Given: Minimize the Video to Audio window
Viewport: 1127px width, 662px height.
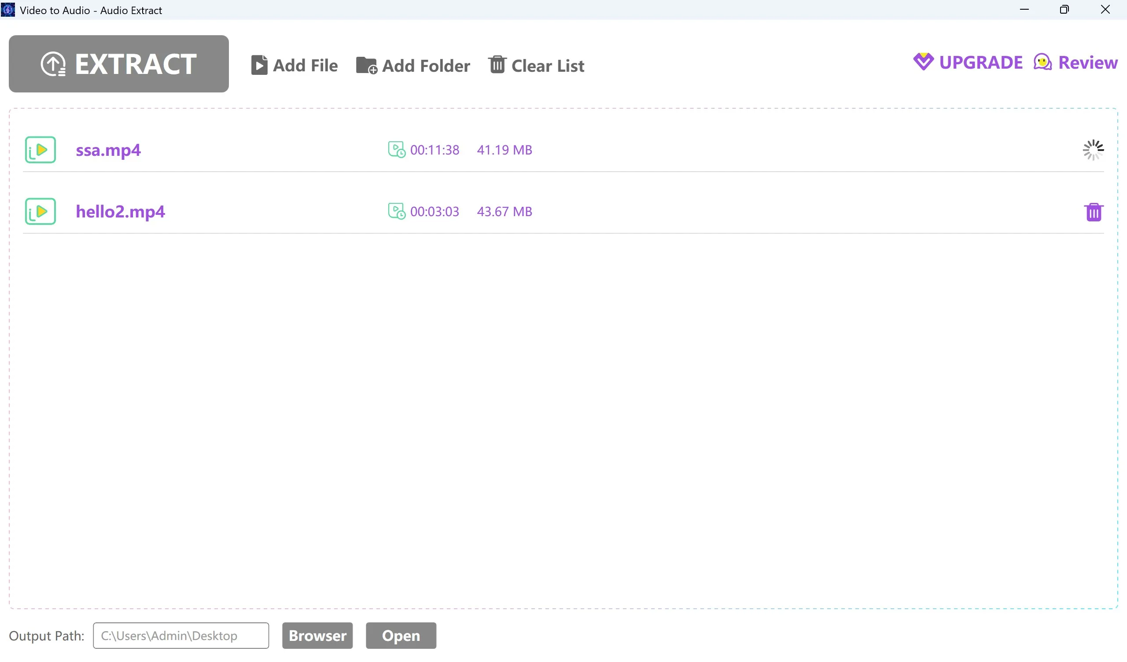Looking at the screenshot, I should point(1024,9).
